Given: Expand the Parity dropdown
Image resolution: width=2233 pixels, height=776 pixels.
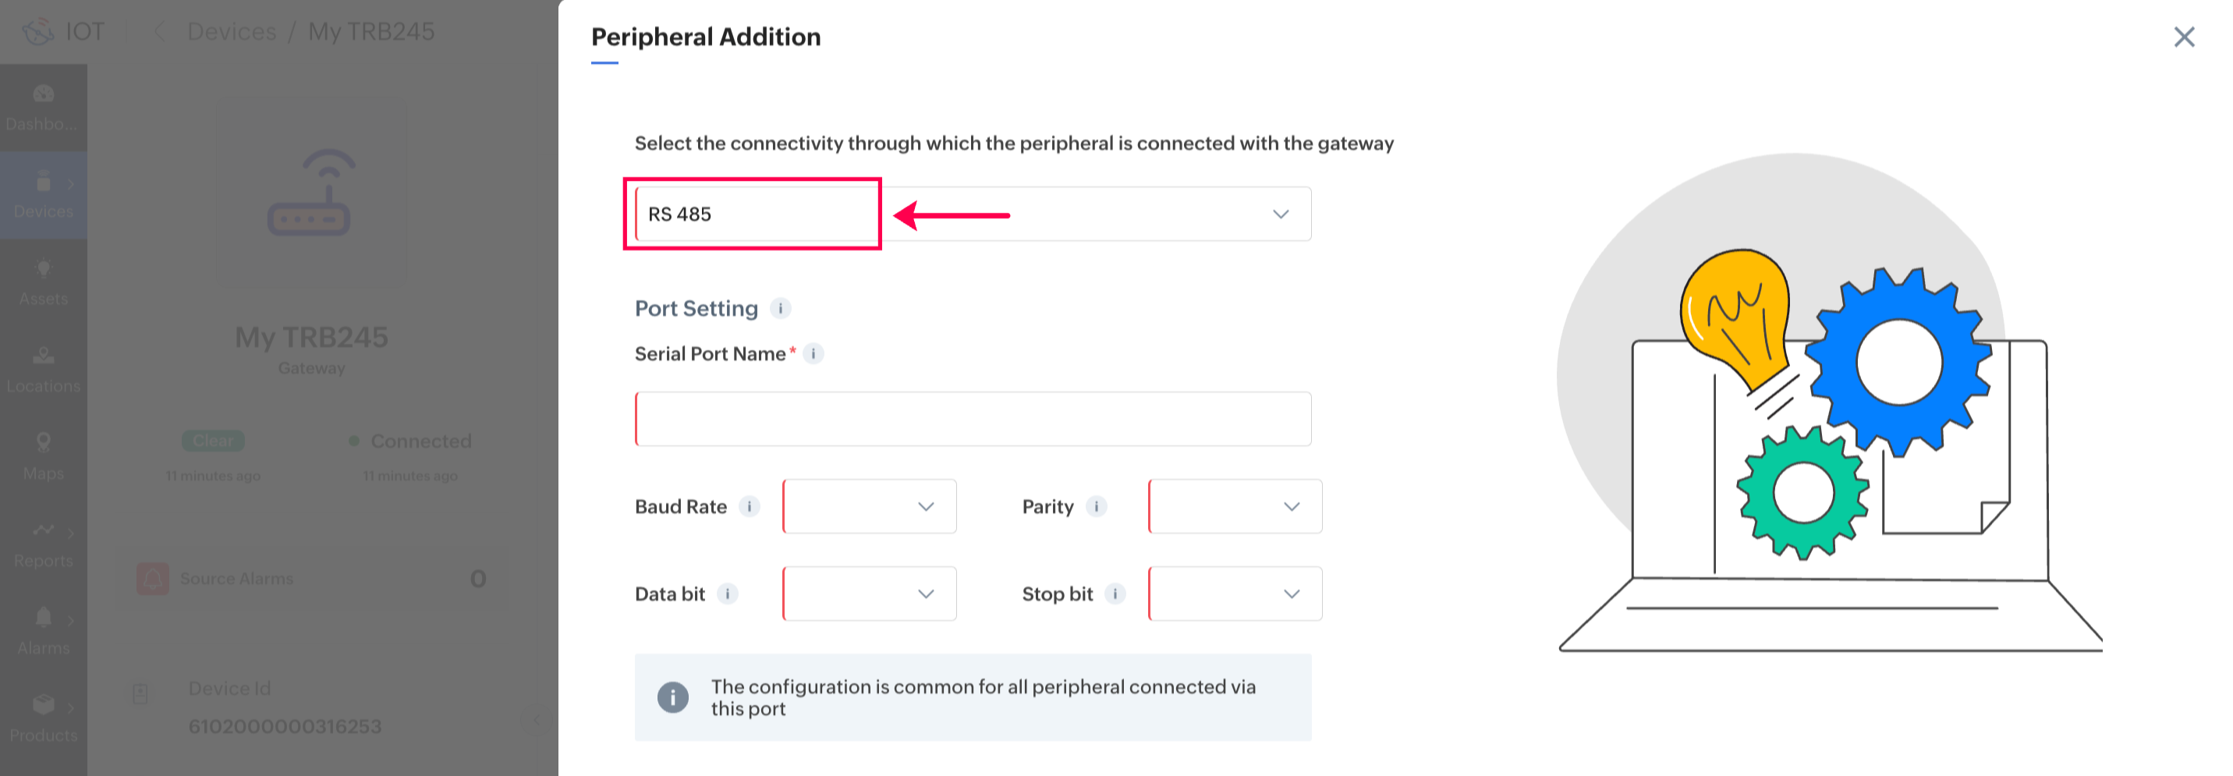Looking at the screenshot, I should [x=1235, y=506].
